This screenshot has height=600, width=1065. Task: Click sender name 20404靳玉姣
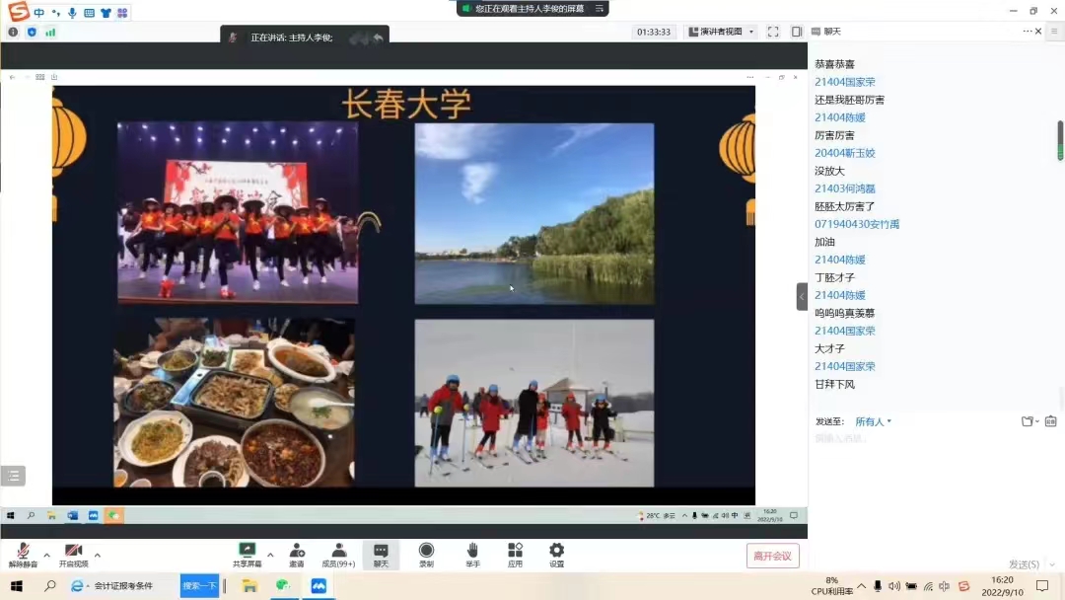point(844,153)
